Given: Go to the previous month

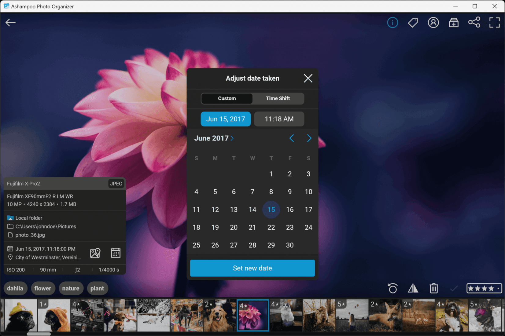Looking at the screenshot, I should pos(292,138).
